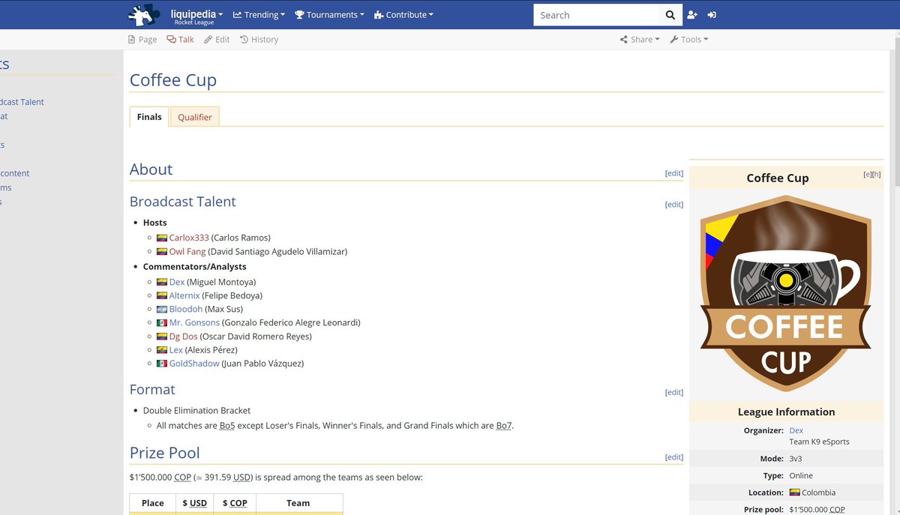The image size is (900, 515).
Task: Open Carlox333 player page
Action: click(x=189, y=238)
